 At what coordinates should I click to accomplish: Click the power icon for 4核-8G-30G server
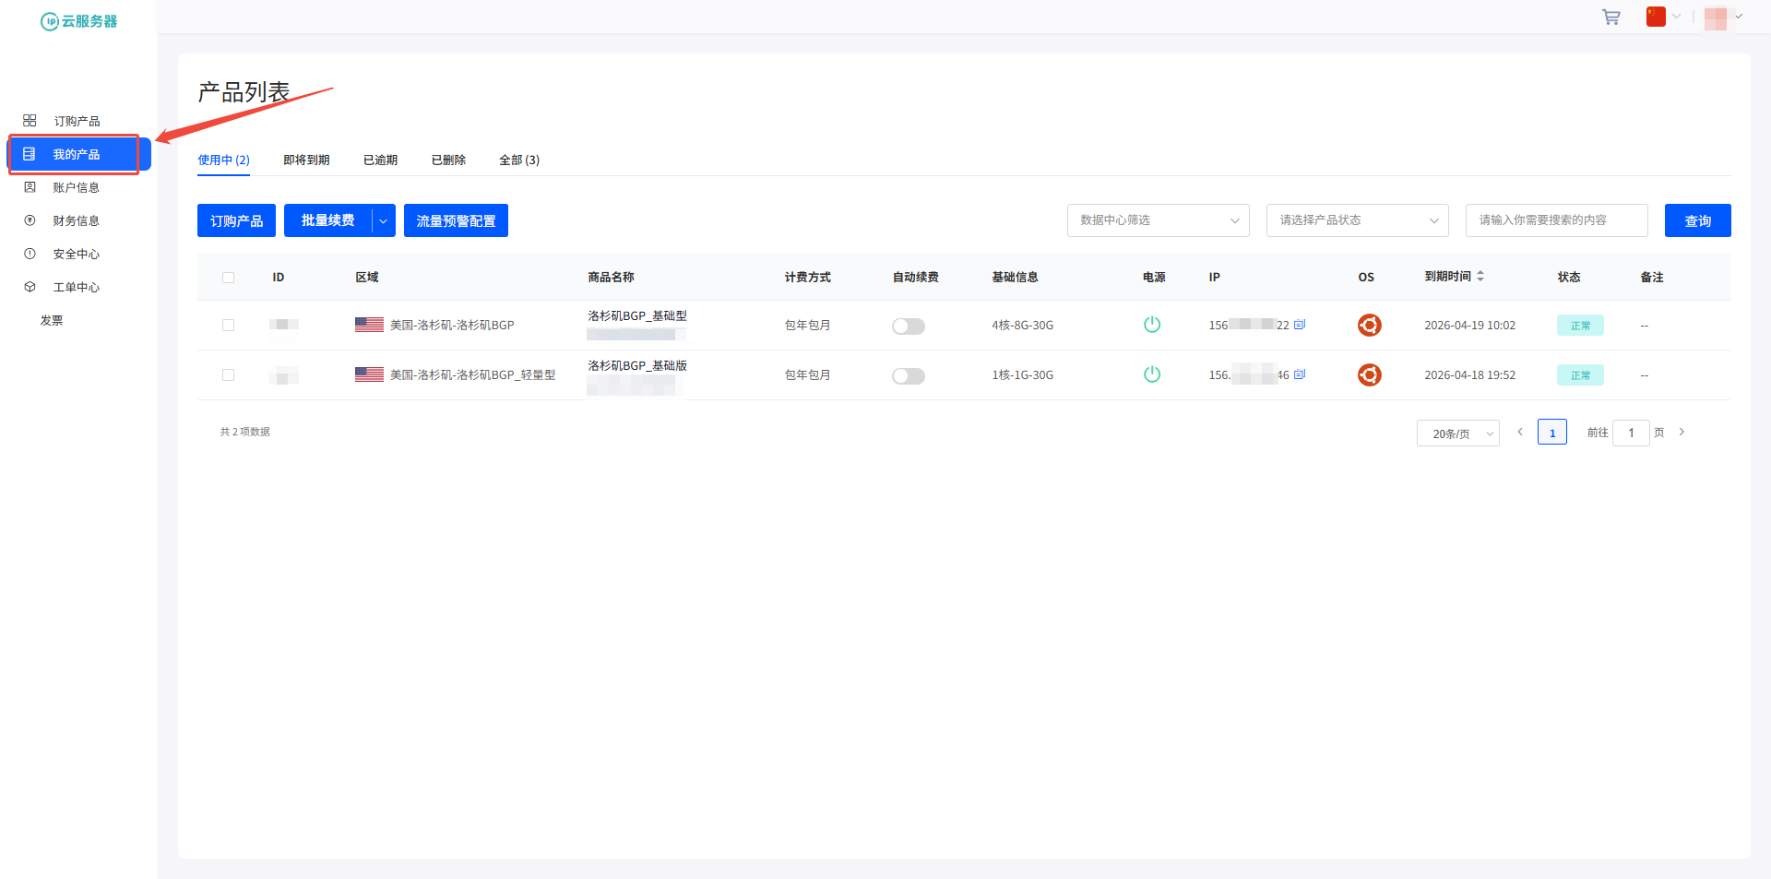pyautogui.click(x=1151, y=325)
